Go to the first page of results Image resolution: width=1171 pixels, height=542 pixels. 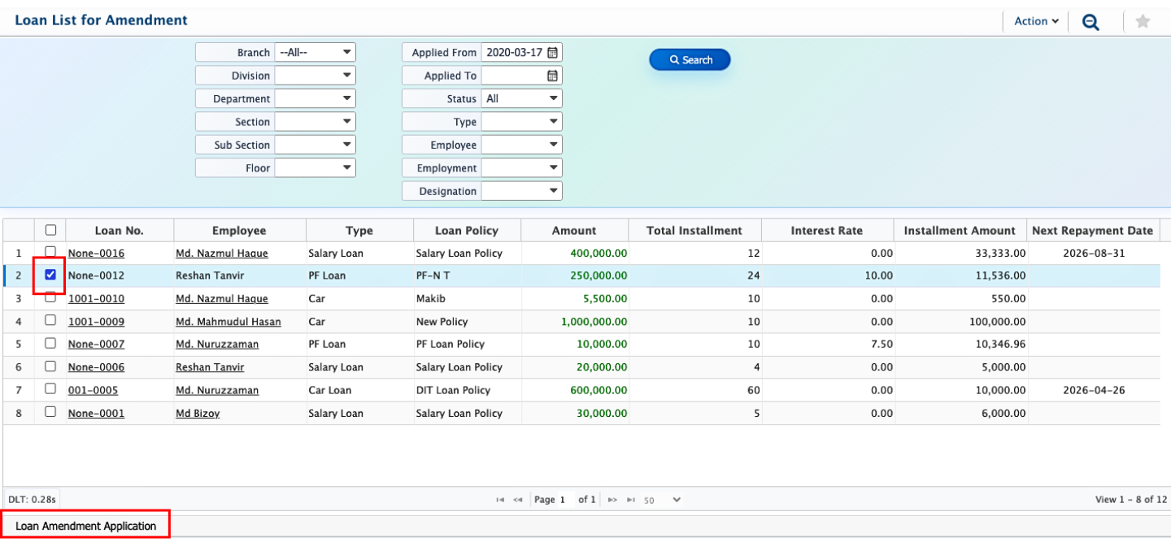[x=500, y=500]
